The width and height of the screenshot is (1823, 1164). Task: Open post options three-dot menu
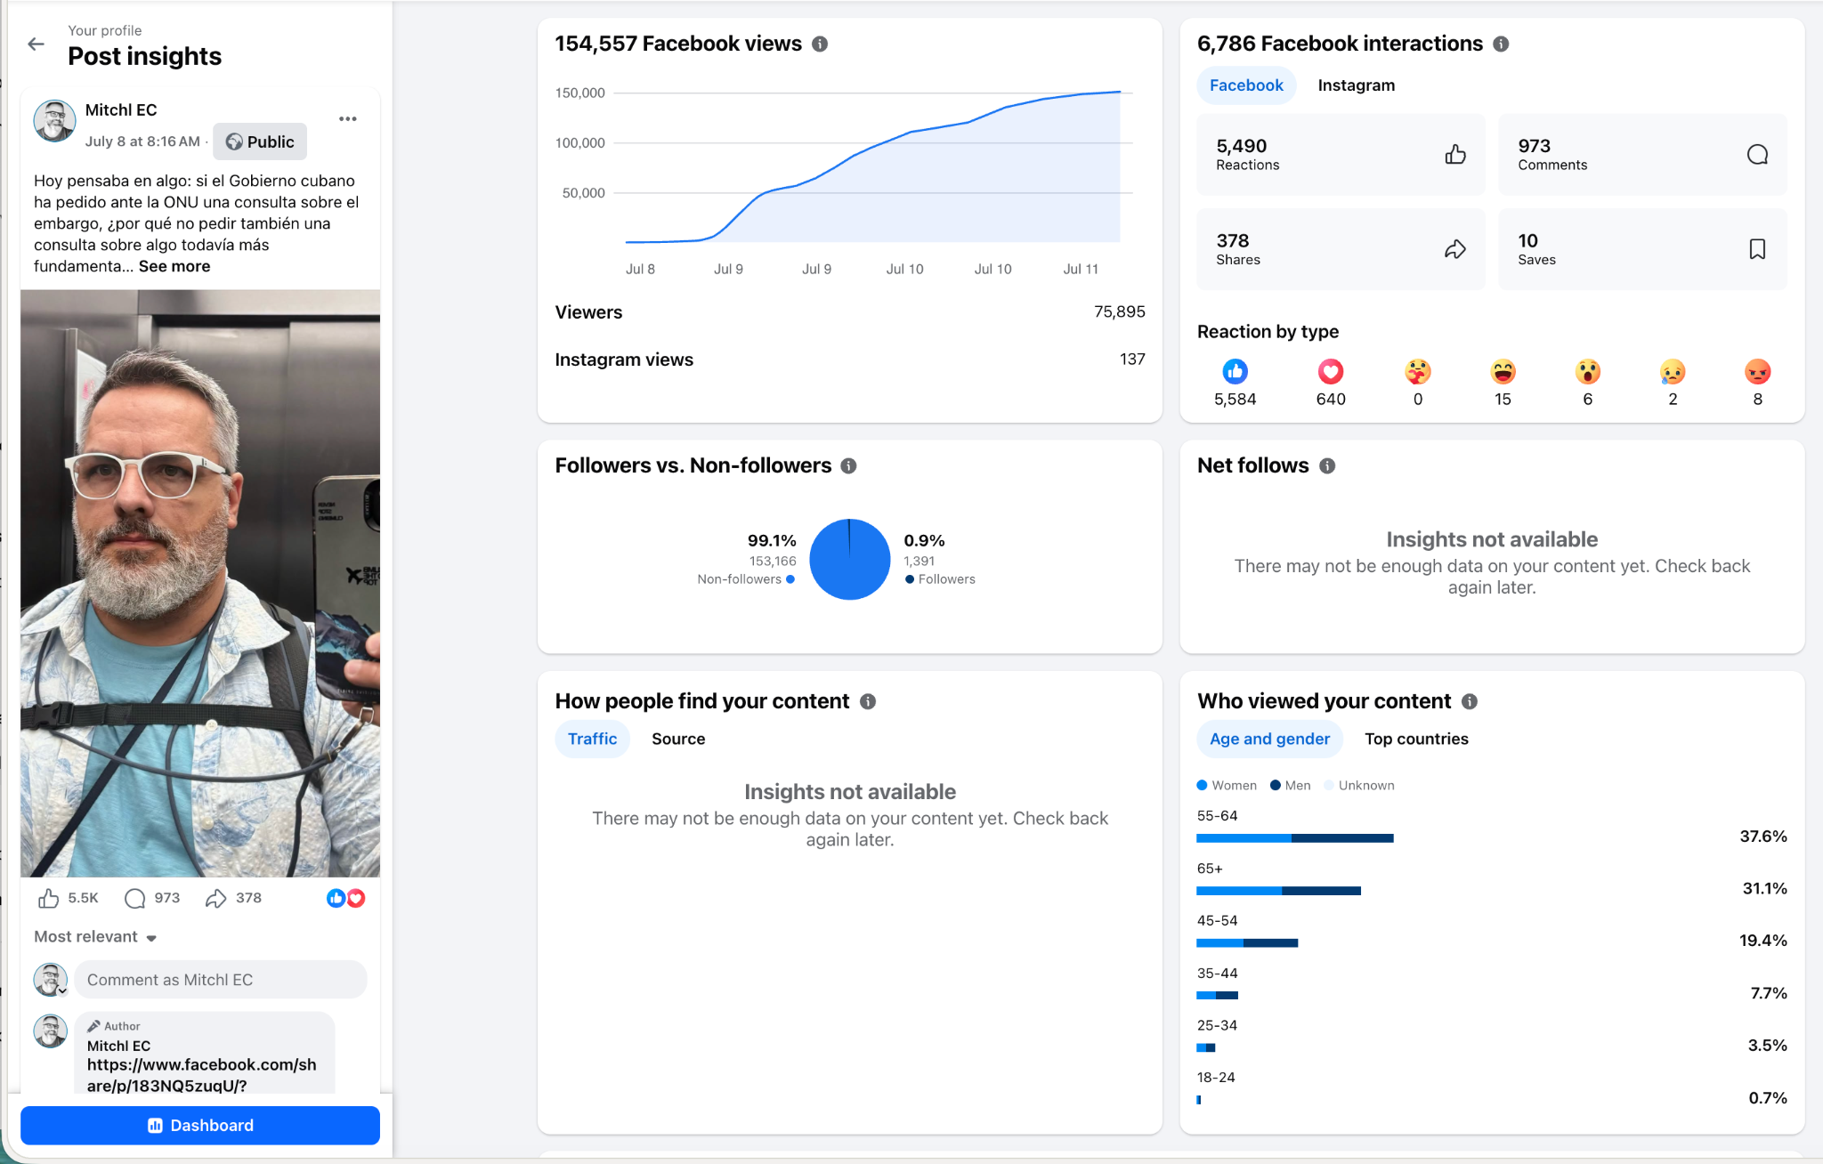tap(347, 118)
